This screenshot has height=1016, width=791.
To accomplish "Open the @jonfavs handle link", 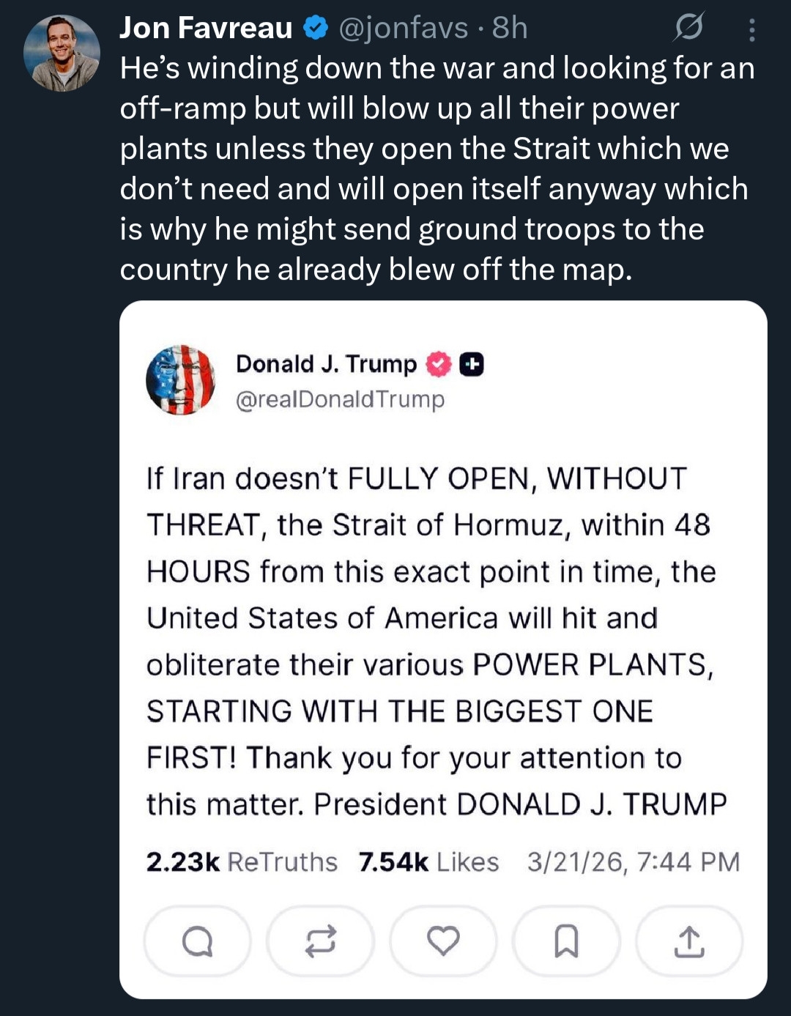I will coord(403,28).
